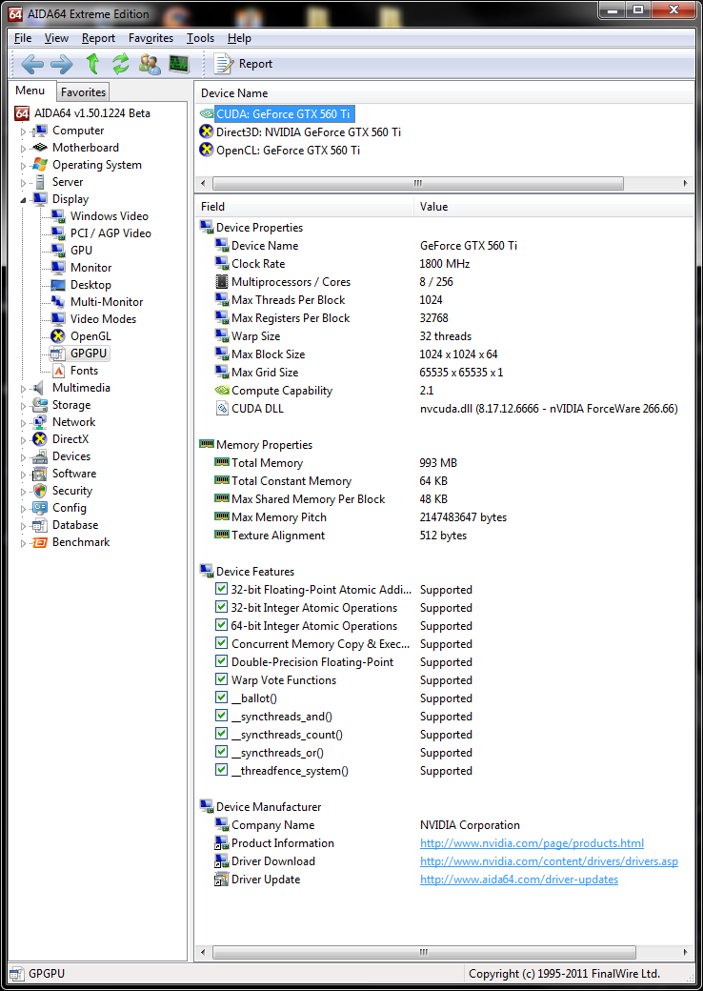This screenshot has width=703, height=991.
Task: Click the bottom properties pane horizontal scrollbar
Action: pyautogui.click(x=424, y=952)
